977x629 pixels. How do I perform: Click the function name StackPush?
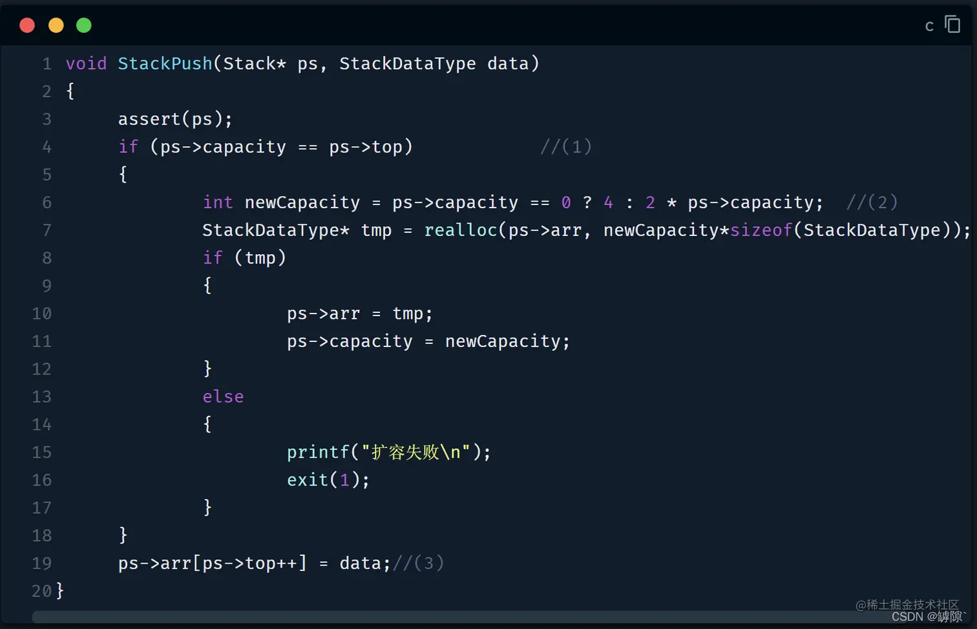pyautogui.click(x=165, y=63)
